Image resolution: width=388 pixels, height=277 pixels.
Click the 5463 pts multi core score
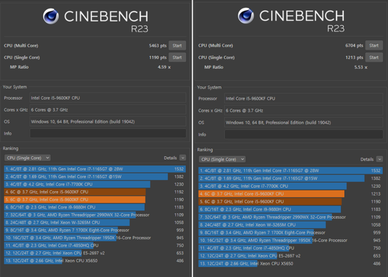pyautogui.click(x=158, y=46)
